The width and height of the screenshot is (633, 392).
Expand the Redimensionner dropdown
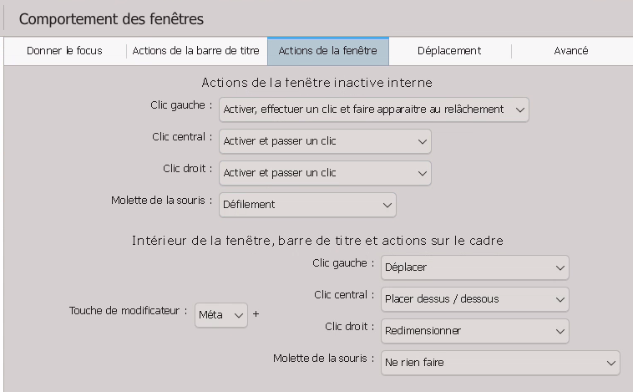[x=474, y=331]
